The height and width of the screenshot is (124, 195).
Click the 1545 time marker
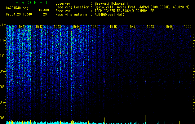point(95,27)
